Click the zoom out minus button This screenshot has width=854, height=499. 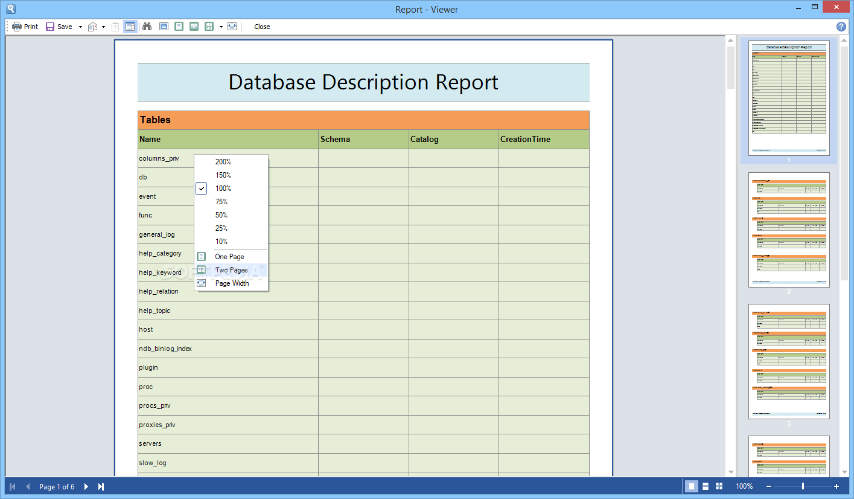coord(769,486)
